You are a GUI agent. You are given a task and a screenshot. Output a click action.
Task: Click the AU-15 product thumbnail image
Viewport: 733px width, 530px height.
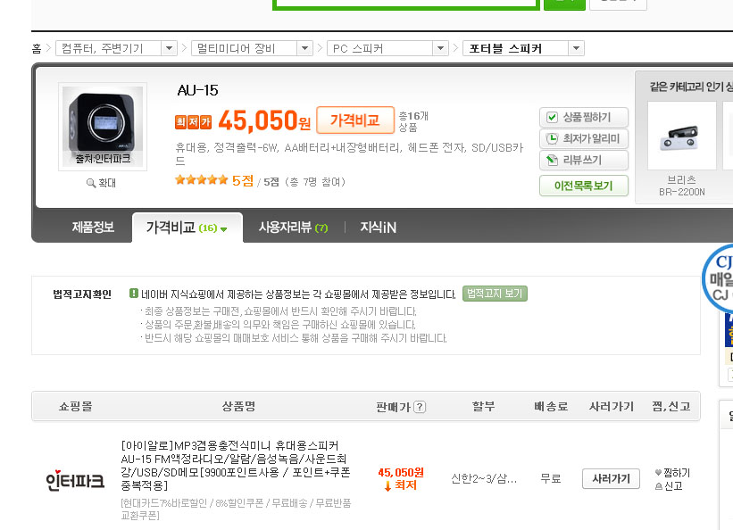click(x=103, y=126)
